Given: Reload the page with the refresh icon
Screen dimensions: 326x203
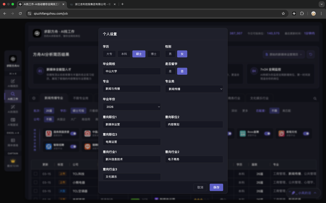Looking at the screenshot, I should coord(20,13).
